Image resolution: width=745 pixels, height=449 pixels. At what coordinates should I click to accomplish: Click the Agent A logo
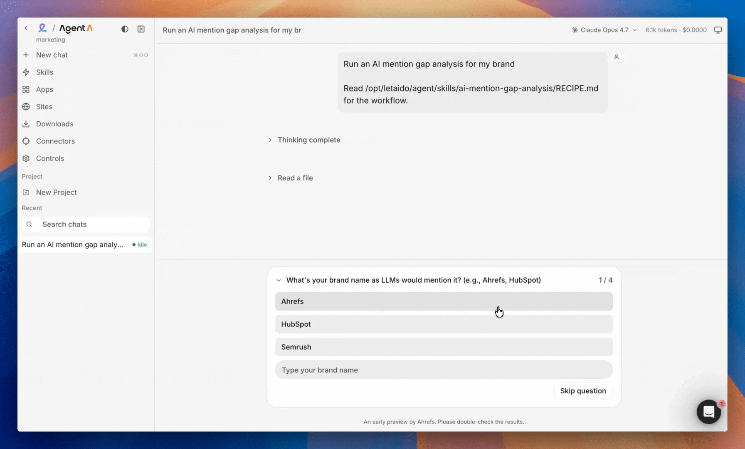click(x=76, y=28)
